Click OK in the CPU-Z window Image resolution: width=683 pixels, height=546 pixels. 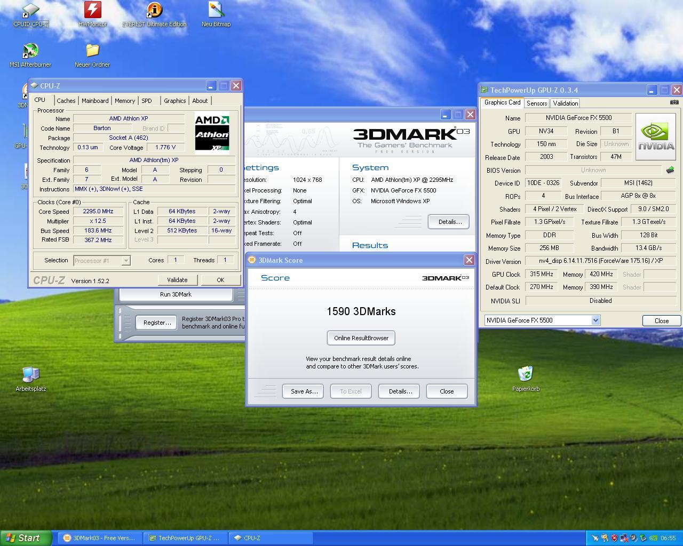(x=220, y=280)
